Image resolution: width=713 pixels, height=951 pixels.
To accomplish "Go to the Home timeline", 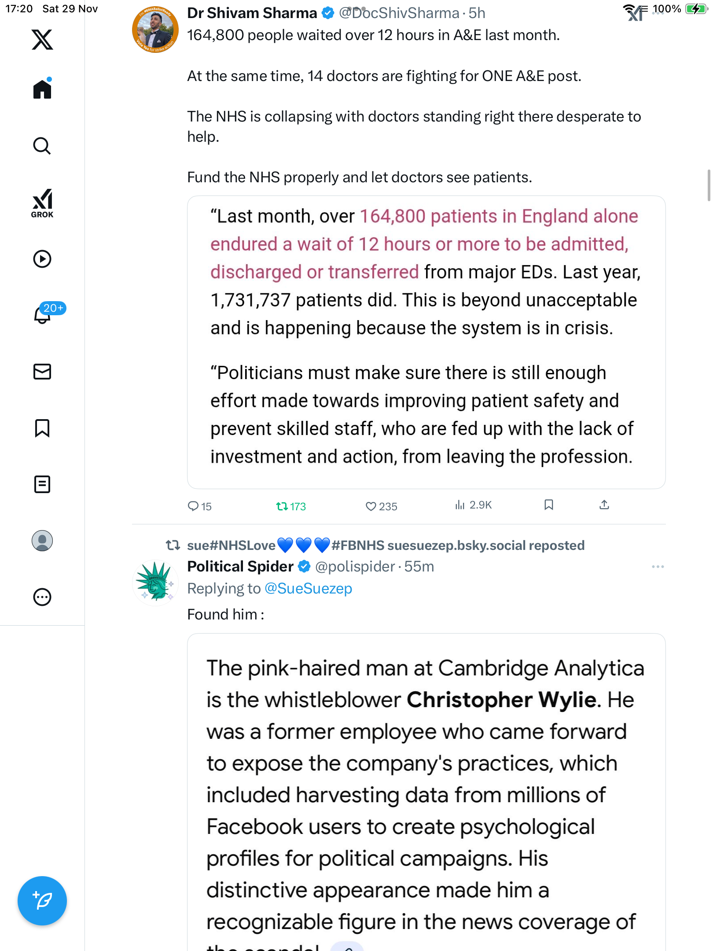I will (x=42, y=89).
